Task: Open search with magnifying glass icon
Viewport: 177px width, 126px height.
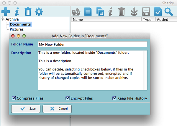Action: click(169, 12)
